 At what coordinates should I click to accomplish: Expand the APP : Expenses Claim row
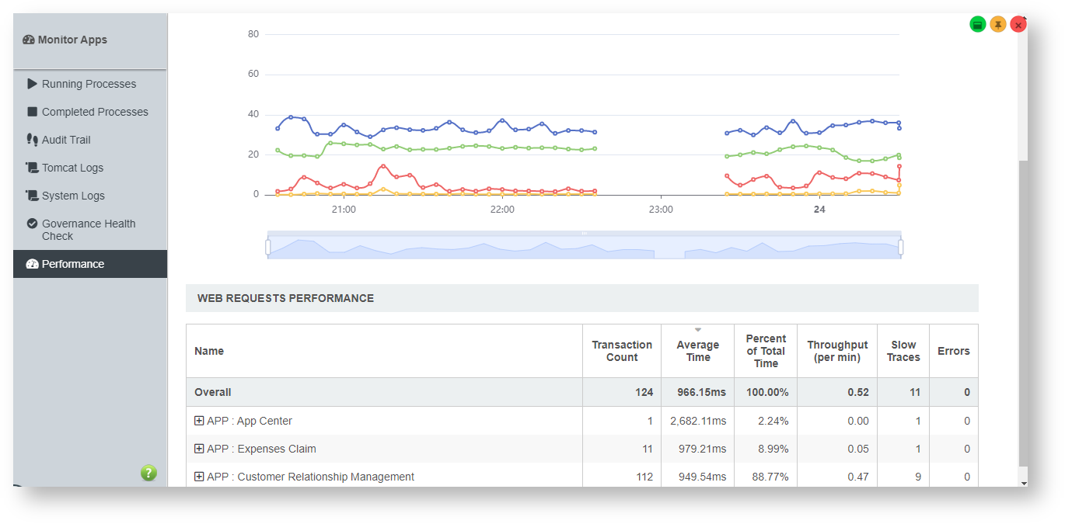199,449
